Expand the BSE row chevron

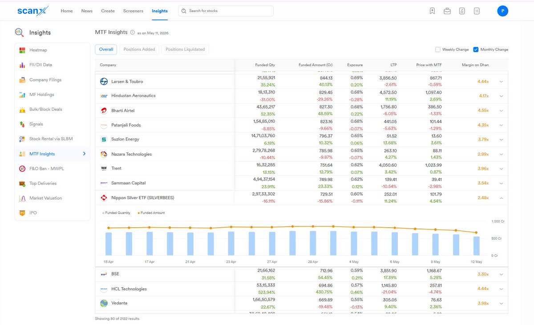501,274
